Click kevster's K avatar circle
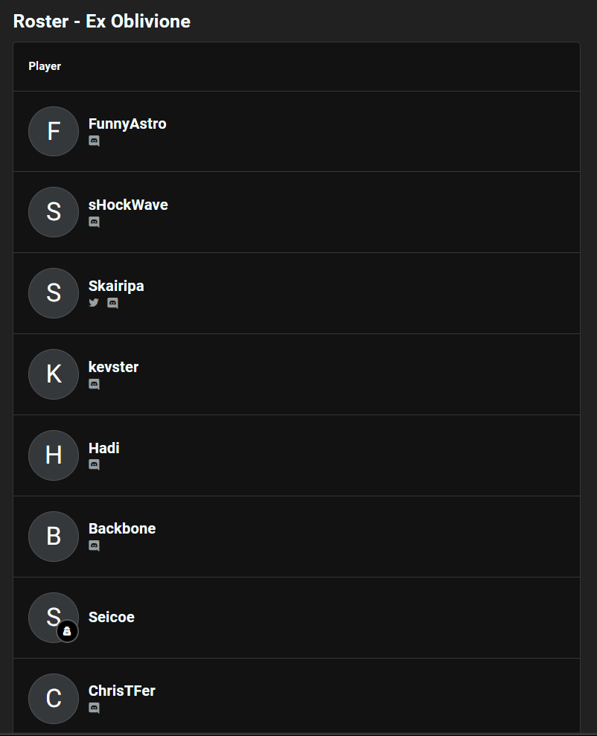Screen dimensions: 597x736 point(54,374)
